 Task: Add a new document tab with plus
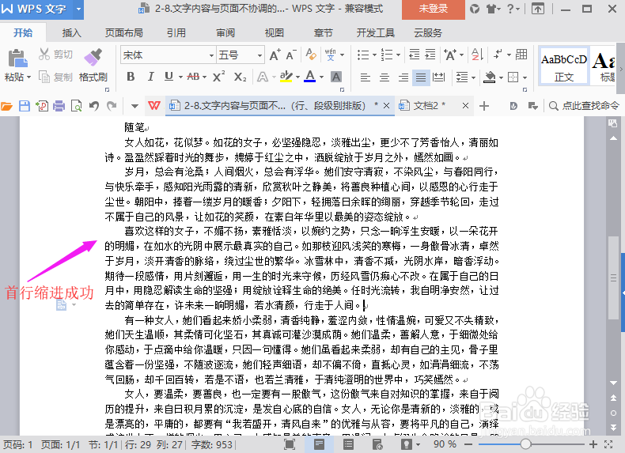coord(484,106)
